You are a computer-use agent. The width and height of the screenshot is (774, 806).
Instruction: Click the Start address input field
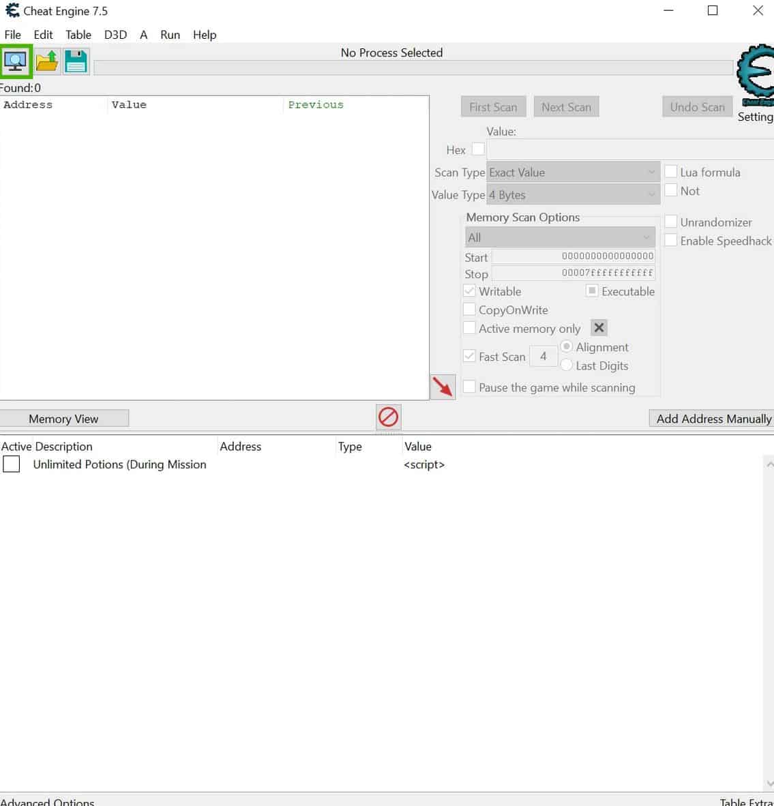(573, 256)
